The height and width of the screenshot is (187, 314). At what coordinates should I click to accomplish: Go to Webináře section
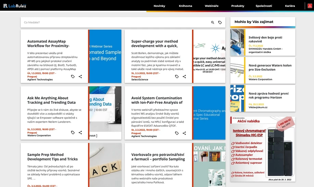pyautogui.click(x=212, y=6)
